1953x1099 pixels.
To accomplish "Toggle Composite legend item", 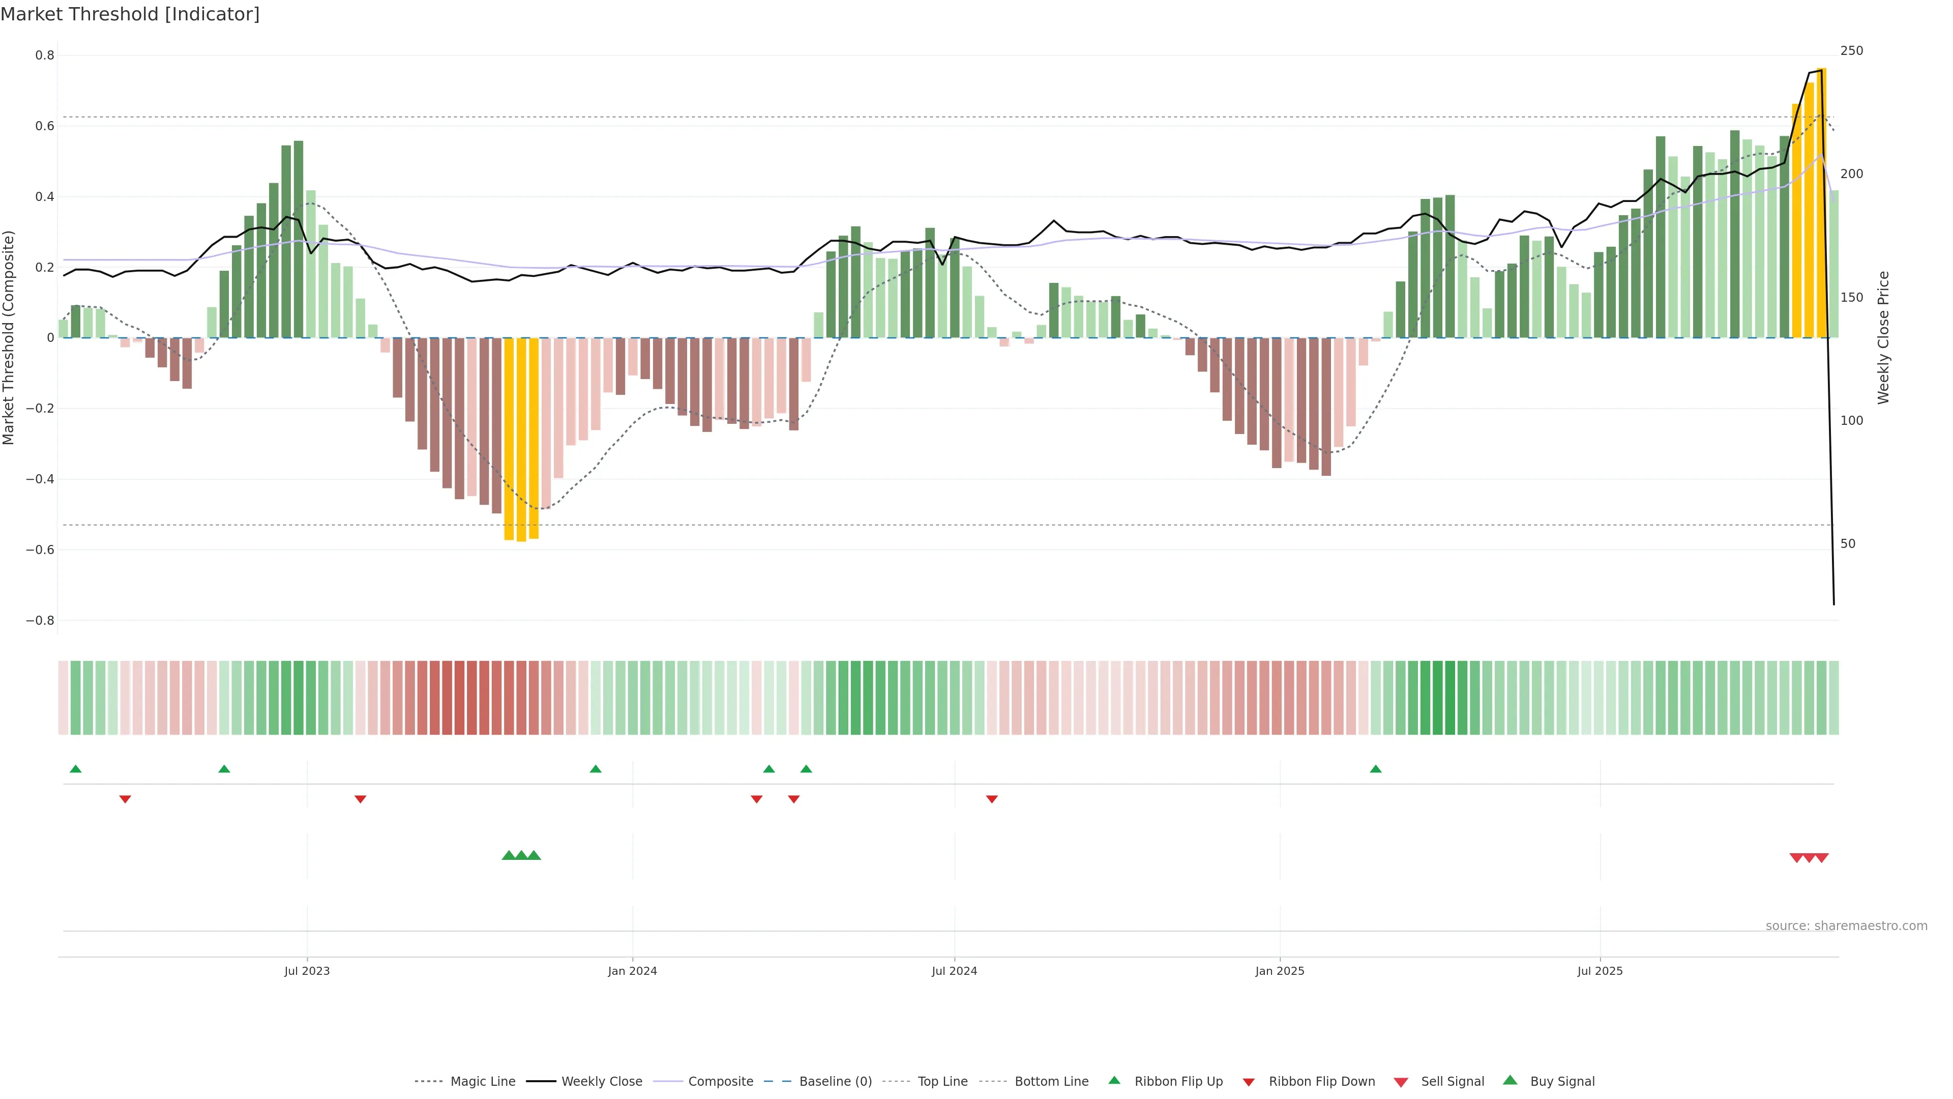I will (x=720, y=1082).
